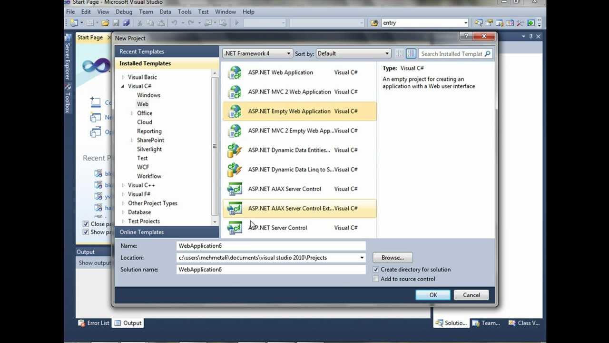
Task: Toggle Create directory for solution checkbox
Action: (x=376, y=270)
